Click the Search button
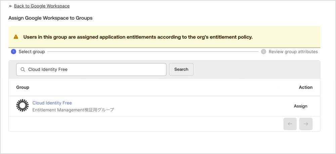This screenshot has height=154, width=336. (181, 70)
